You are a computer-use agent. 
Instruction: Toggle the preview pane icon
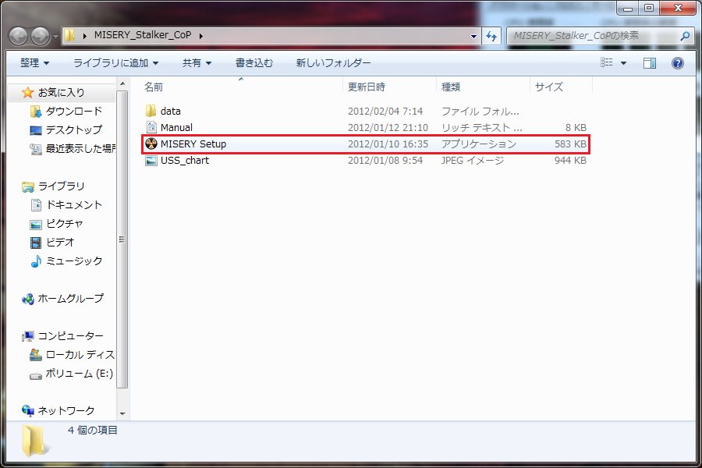pos(650,63)
